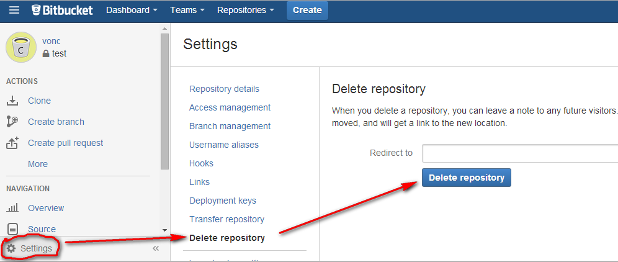The height and width of the screenshot is (262, 618).
Task: Click the sidebar scrollbar down arrow
Action: point(164,230)
